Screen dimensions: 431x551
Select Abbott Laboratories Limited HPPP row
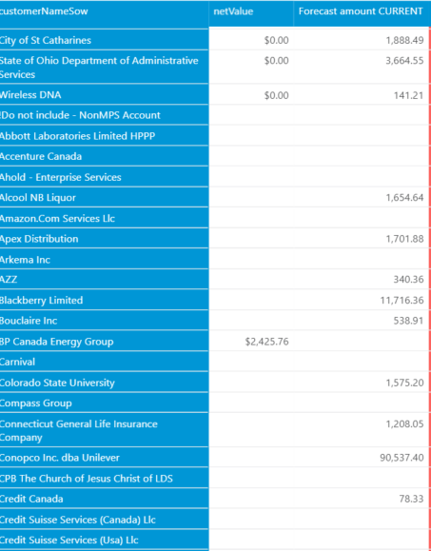104,136
